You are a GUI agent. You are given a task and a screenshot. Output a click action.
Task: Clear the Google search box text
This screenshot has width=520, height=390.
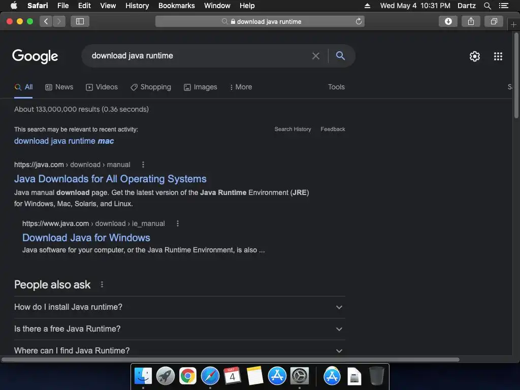pos(316,56)
